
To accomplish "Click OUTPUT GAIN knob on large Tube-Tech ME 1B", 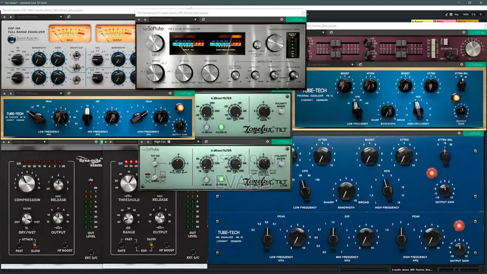I will [x=460, y=249].
